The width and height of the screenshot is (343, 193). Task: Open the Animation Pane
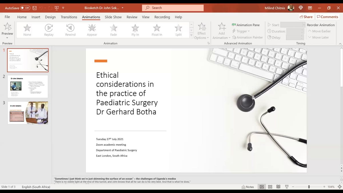click(246, 25)
